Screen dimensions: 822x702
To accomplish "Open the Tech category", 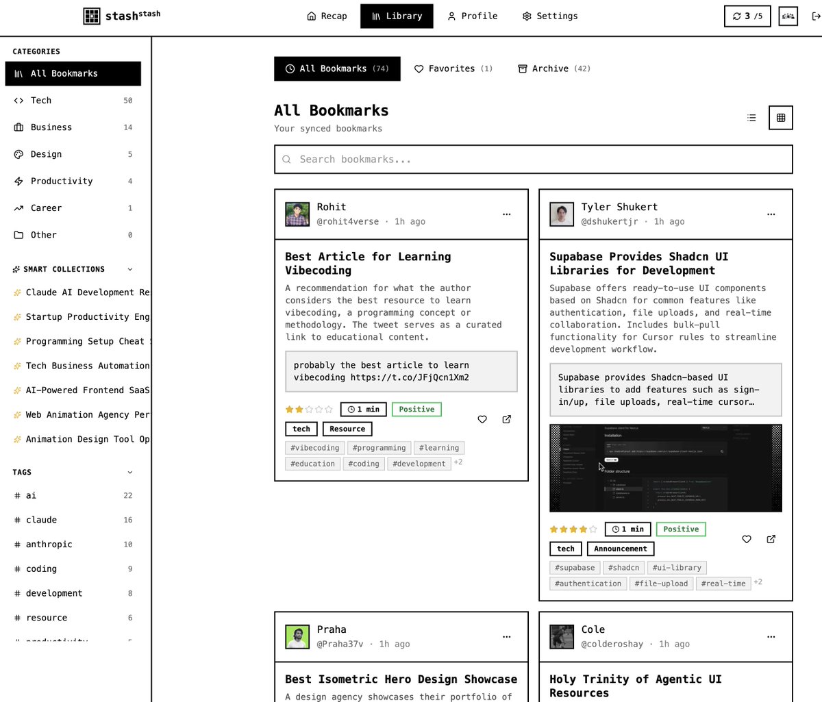I will coord(73,100).
